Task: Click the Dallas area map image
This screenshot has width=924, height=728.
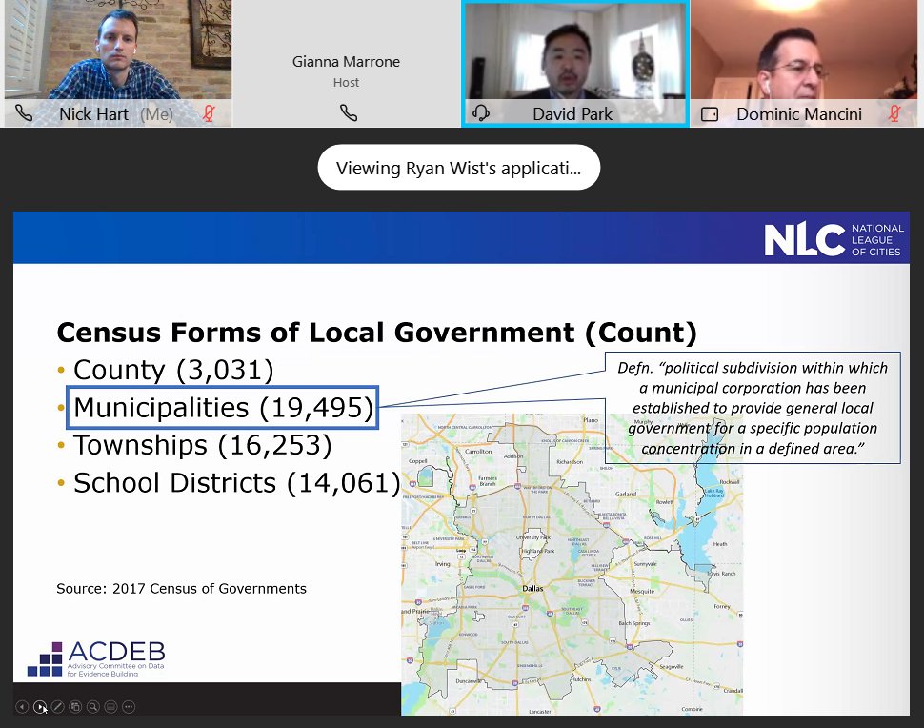Action: (x=572, y=562)
